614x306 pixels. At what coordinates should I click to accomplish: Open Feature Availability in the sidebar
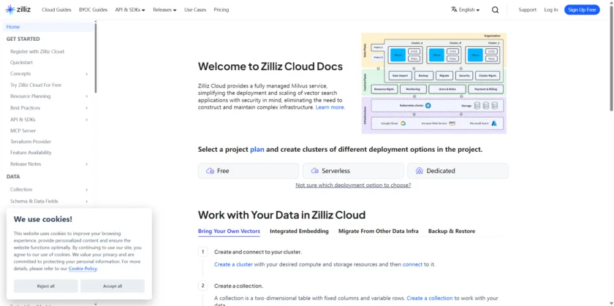pyautogui.click(x=31, y=153)
